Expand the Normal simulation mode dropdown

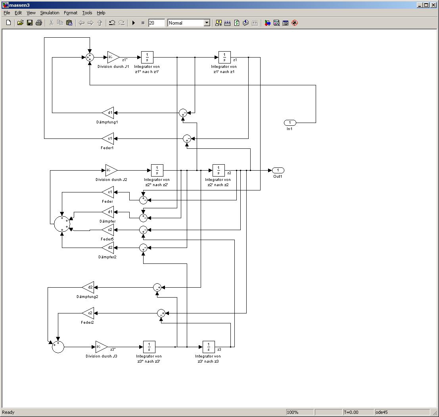[x=207, y=23]
